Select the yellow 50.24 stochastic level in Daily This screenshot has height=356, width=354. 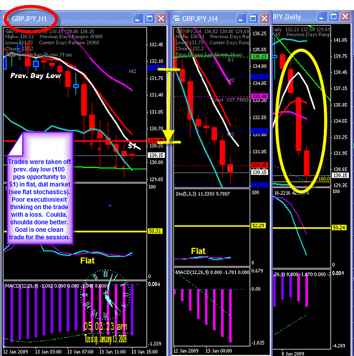click(x=339, y=228)
